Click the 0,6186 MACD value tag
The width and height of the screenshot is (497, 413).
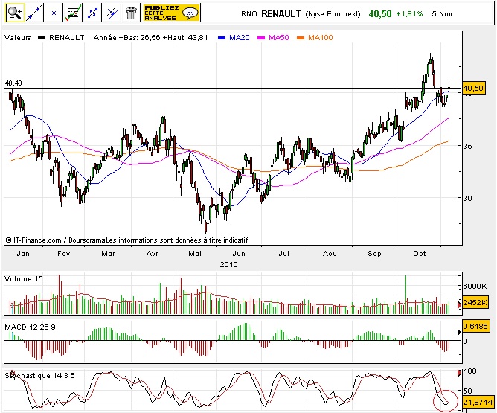tap(475, 326)
